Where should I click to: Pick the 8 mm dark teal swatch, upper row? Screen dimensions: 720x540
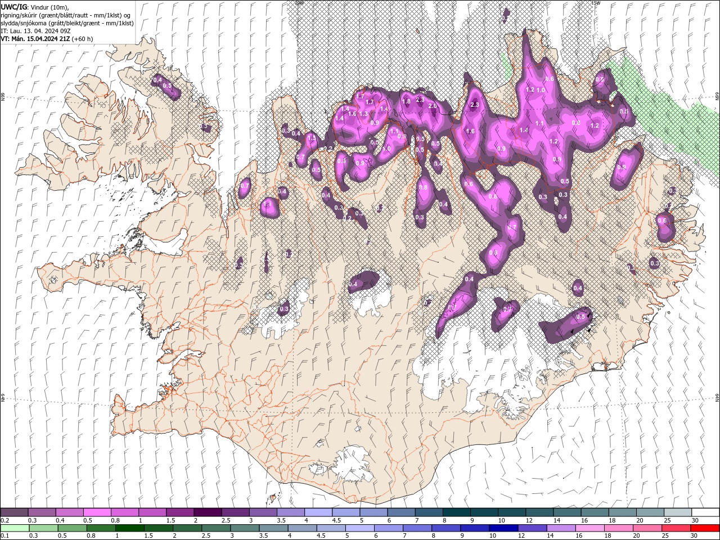(456, 512)
